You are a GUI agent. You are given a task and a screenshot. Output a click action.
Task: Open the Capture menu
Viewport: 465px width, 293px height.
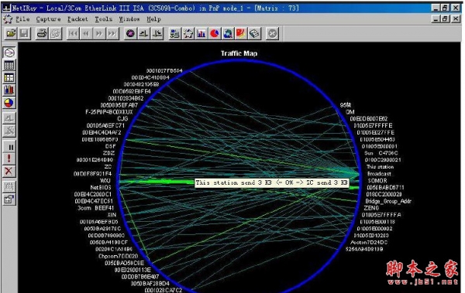click(x=48, y=19)
